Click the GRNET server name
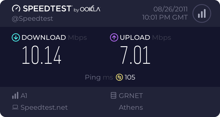This screenshot has width=220, height=117. (131, 95)
